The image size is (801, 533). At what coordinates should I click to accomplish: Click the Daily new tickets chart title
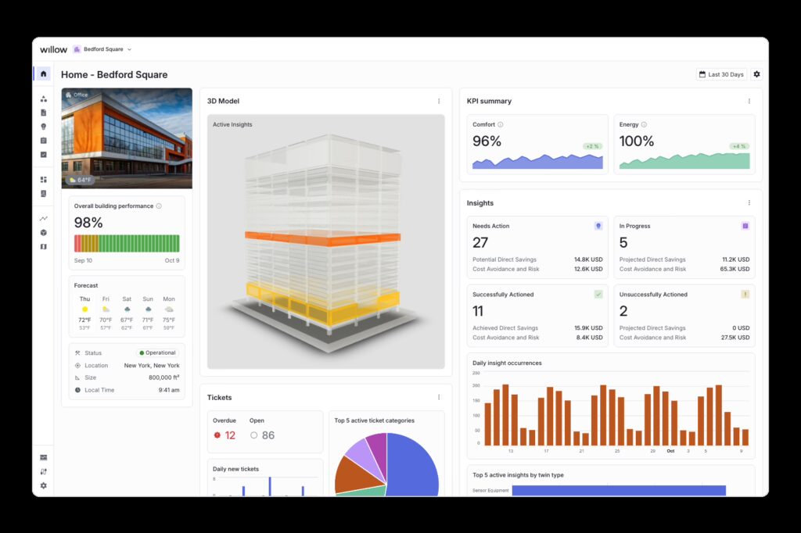235,469
